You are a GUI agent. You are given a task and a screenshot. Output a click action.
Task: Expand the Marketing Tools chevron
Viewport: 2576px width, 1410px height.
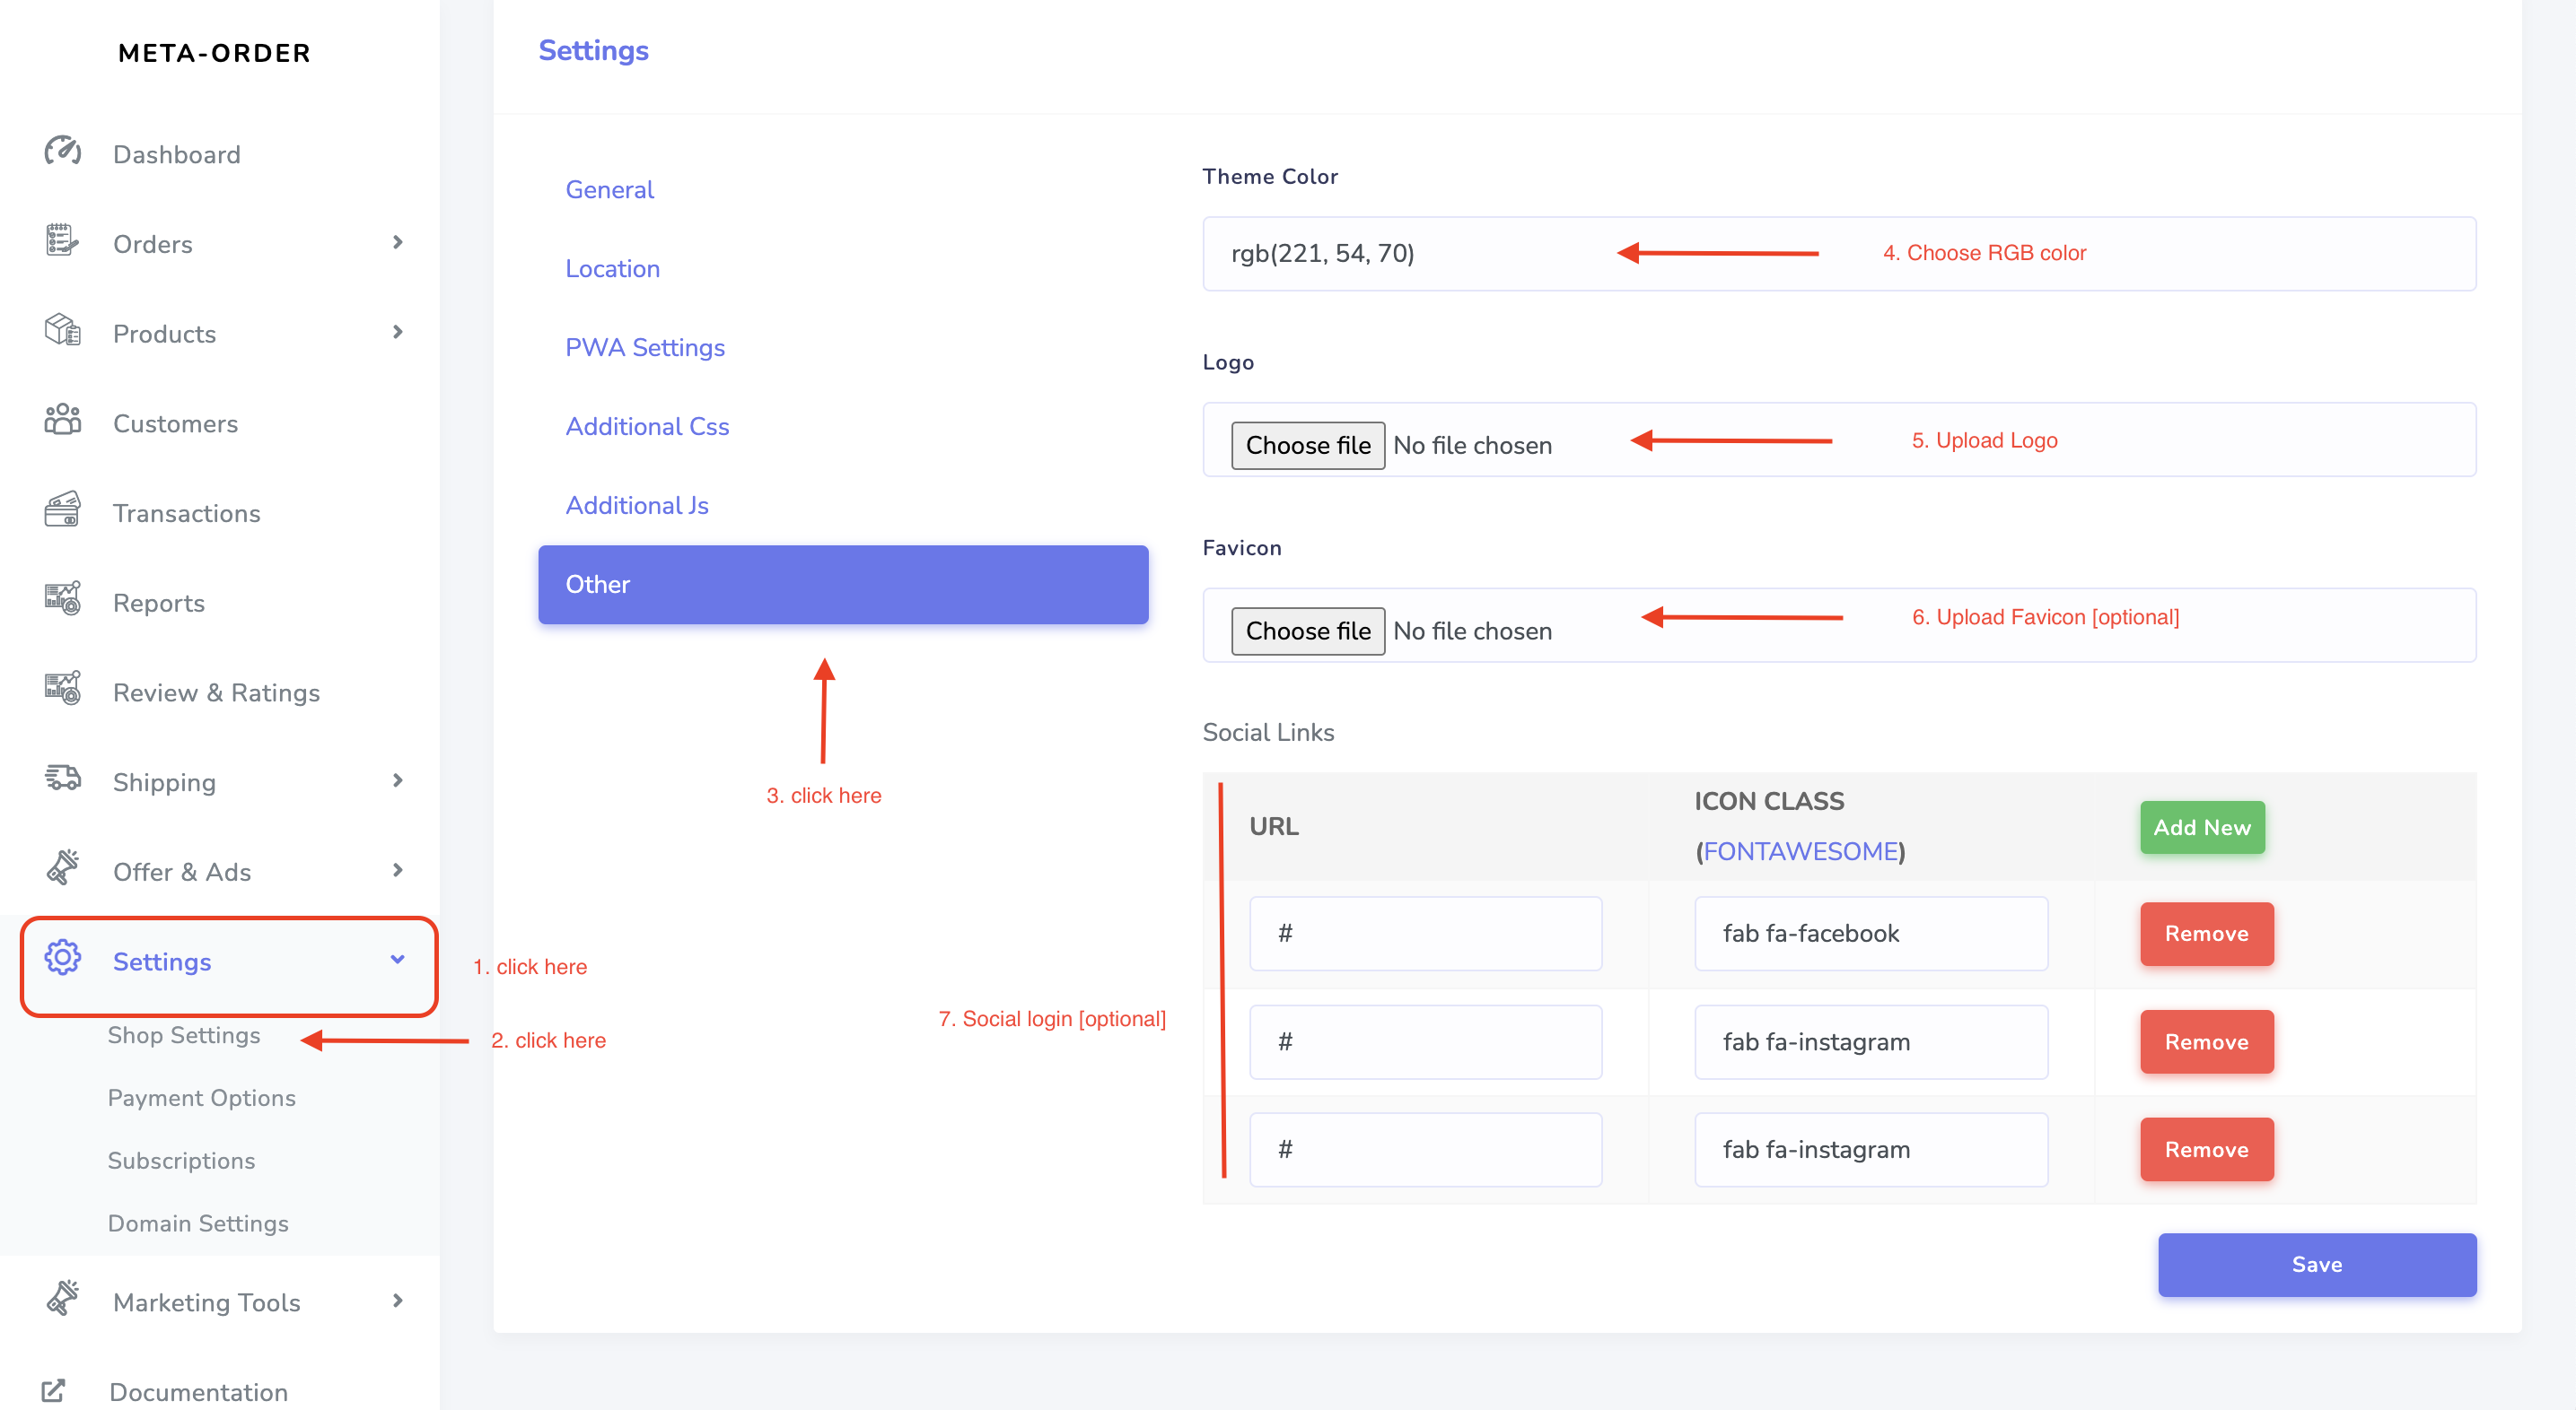(398, 1301)
